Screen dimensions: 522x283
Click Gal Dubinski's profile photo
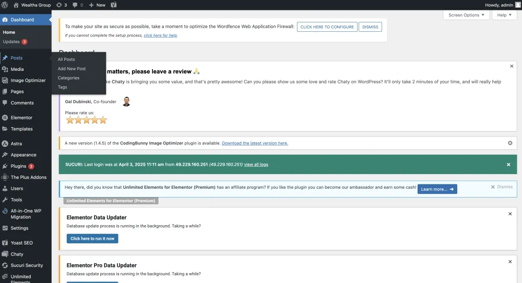point(126,102)
